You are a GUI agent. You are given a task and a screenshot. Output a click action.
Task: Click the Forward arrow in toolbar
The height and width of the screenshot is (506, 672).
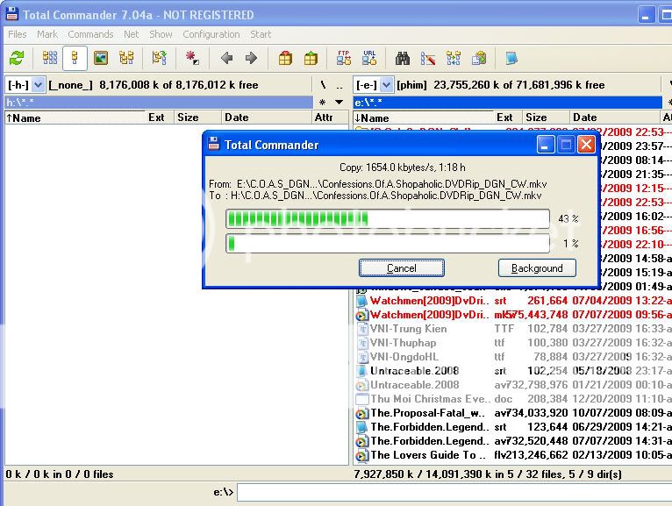251,59
